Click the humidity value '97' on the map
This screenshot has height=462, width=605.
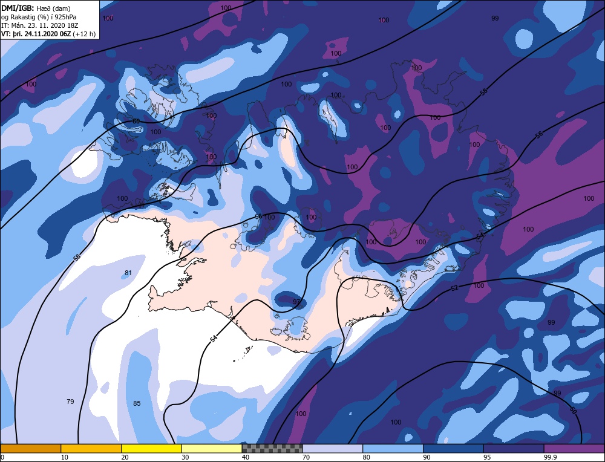tap(296, 302)
